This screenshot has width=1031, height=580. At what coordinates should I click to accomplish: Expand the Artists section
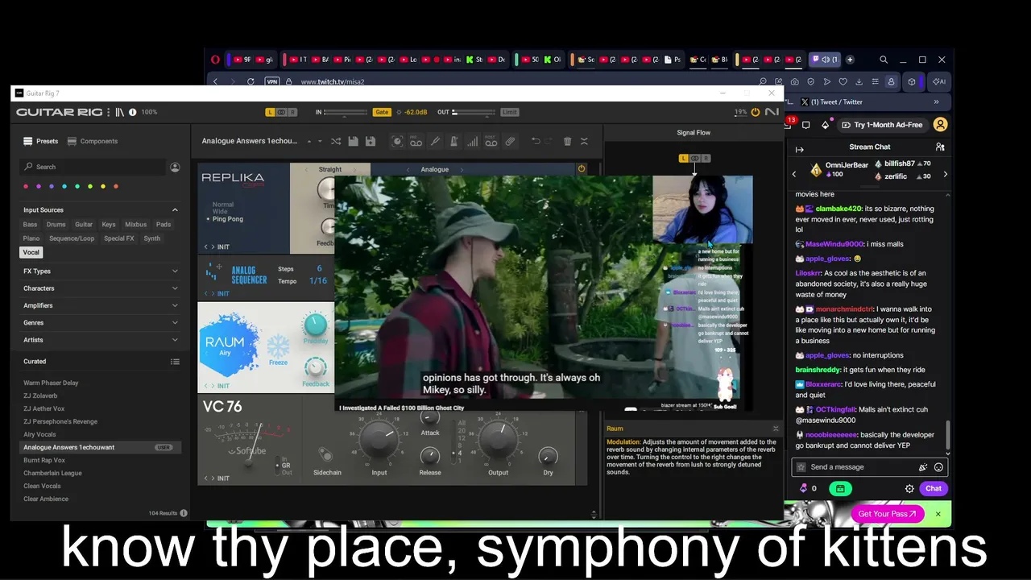click(175, 340)
